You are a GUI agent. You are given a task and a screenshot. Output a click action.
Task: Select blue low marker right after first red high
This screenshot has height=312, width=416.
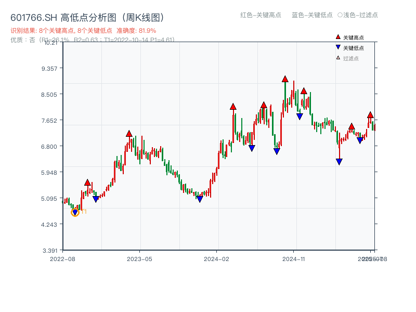tap(96, 199)
